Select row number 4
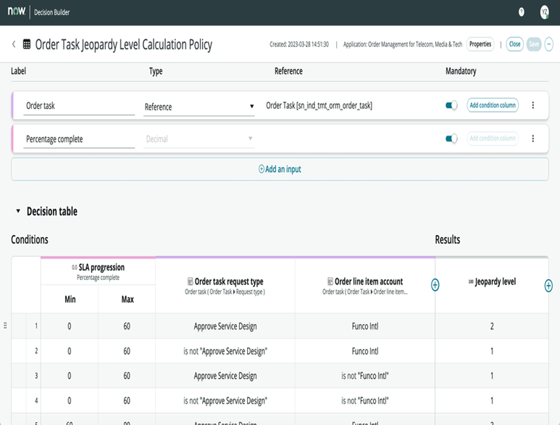Viewport: 560px width, 425px height. [x=36, y=400]
